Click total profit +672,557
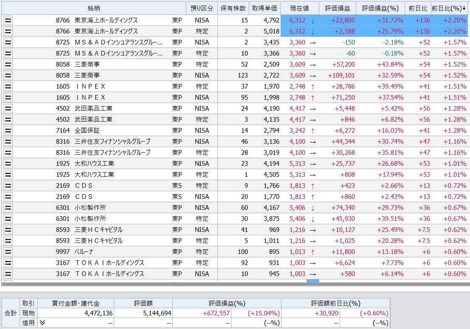Viewport: 470px width, 329px height. [x=216, y=313]
